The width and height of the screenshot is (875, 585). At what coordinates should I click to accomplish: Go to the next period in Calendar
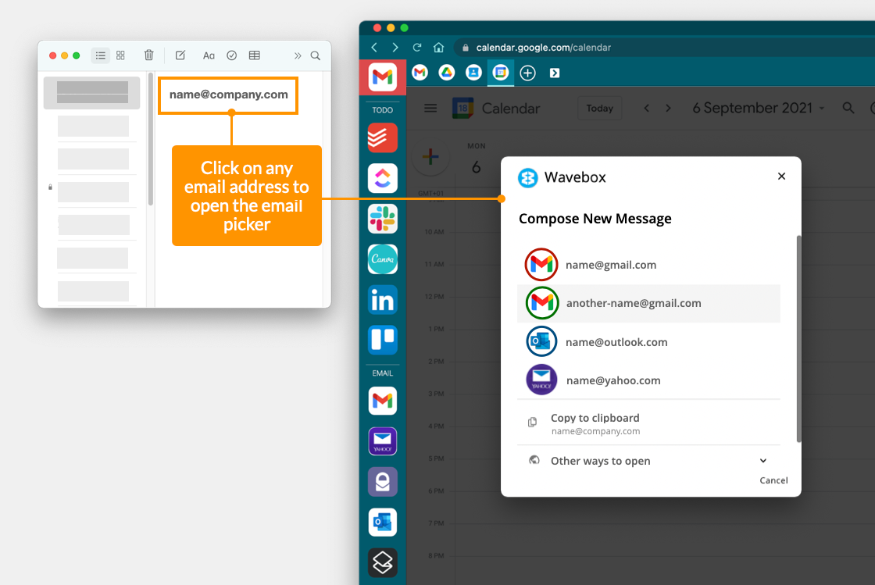(x=668, y=109)
